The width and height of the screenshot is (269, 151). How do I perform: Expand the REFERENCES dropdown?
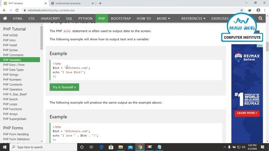click(193, 18)
